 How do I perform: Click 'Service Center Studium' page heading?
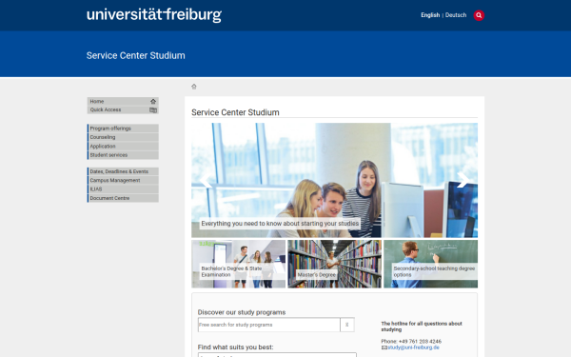click(235, 112)
